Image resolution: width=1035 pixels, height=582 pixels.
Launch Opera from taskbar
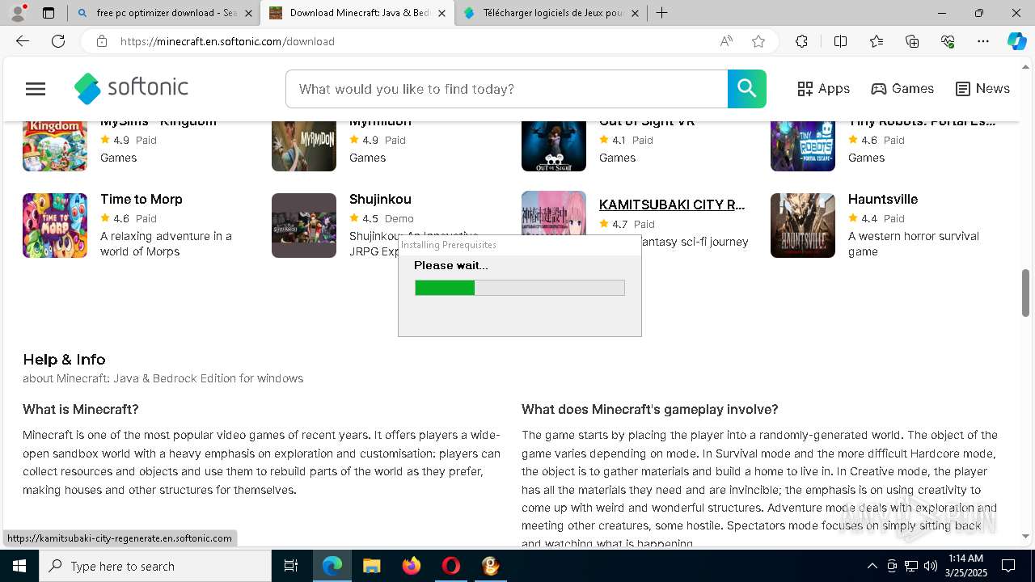[451, 566]
